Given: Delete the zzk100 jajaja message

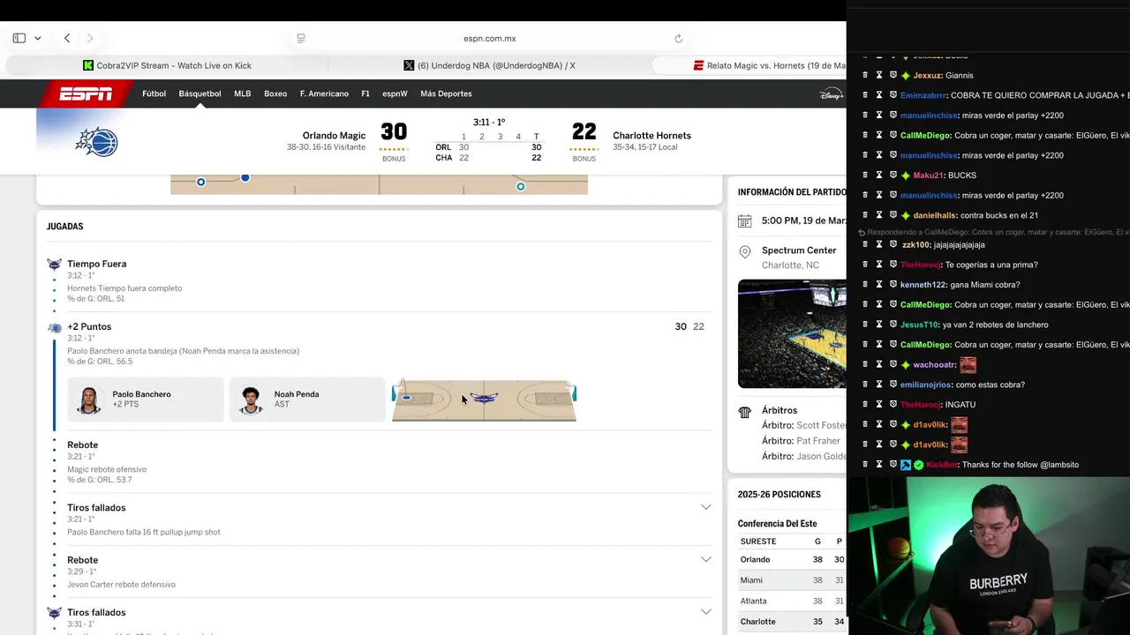Looking at the screenshot, I should pos(865,244).
